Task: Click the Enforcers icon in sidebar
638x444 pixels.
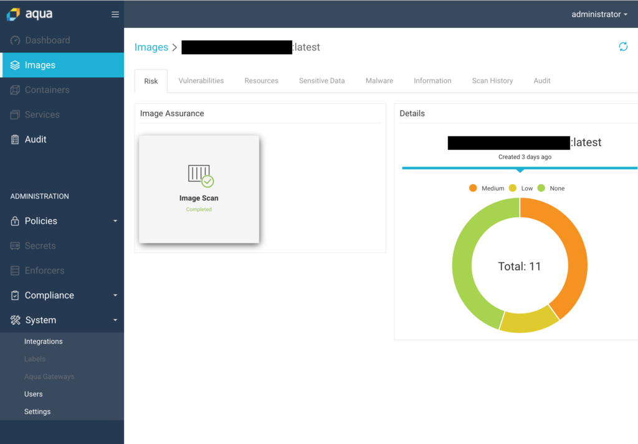Action: (15, 271)
